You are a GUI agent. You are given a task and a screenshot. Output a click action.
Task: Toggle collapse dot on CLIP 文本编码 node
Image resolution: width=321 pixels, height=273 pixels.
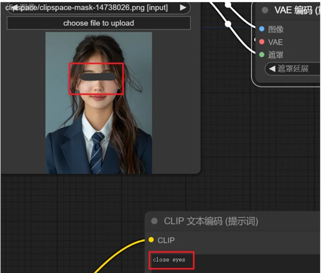click(x=154, y=221)
